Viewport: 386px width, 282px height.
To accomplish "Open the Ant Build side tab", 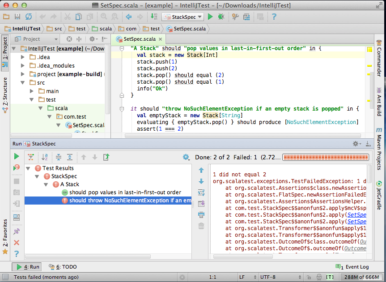I will click(x=379, y=102).
